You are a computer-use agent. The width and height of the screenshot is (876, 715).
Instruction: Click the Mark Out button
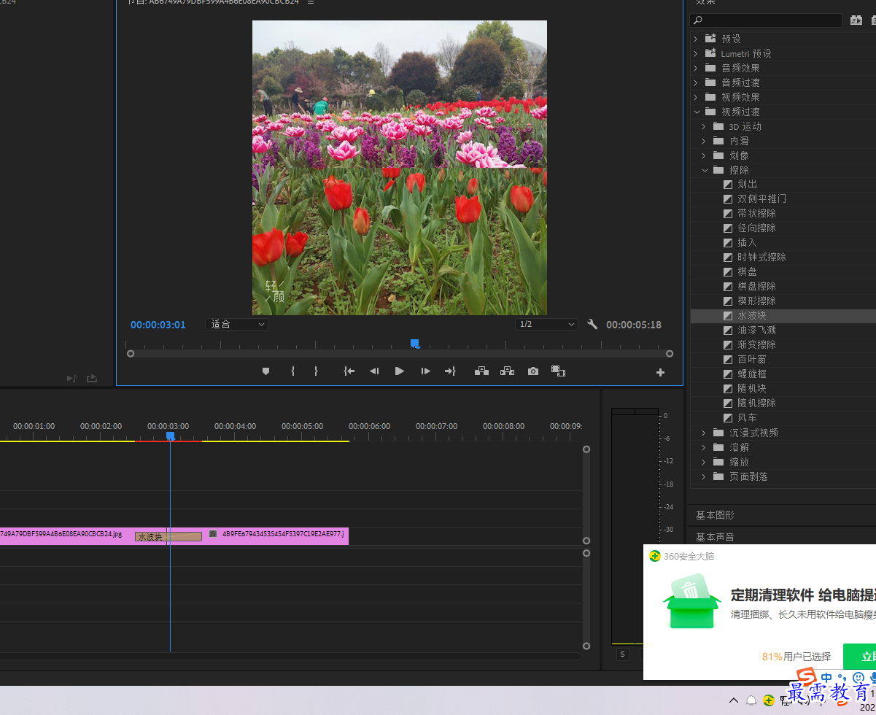point(316,371)
